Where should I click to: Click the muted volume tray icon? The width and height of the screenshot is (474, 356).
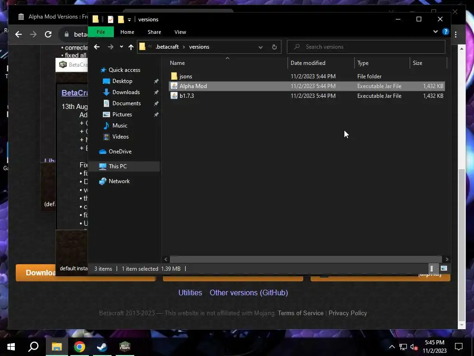[x=414, y=347]
